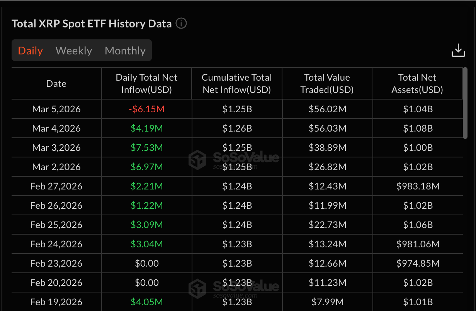The height and width of the screenshot is (311, 476).
Task: Select the $7.53M inflow value
Action: [147, 148]
